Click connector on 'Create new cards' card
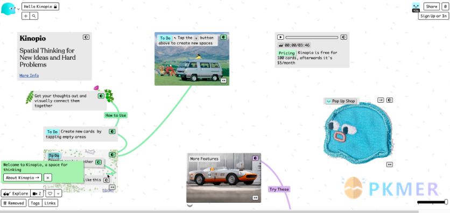 click(x=112, y=131)
